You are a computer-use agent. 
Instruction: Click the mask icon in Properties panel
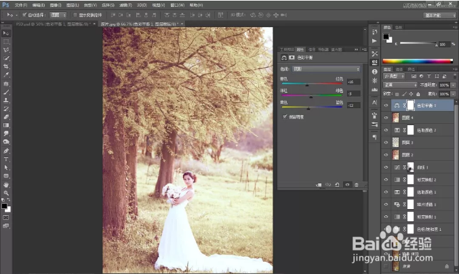pos(292,58)
